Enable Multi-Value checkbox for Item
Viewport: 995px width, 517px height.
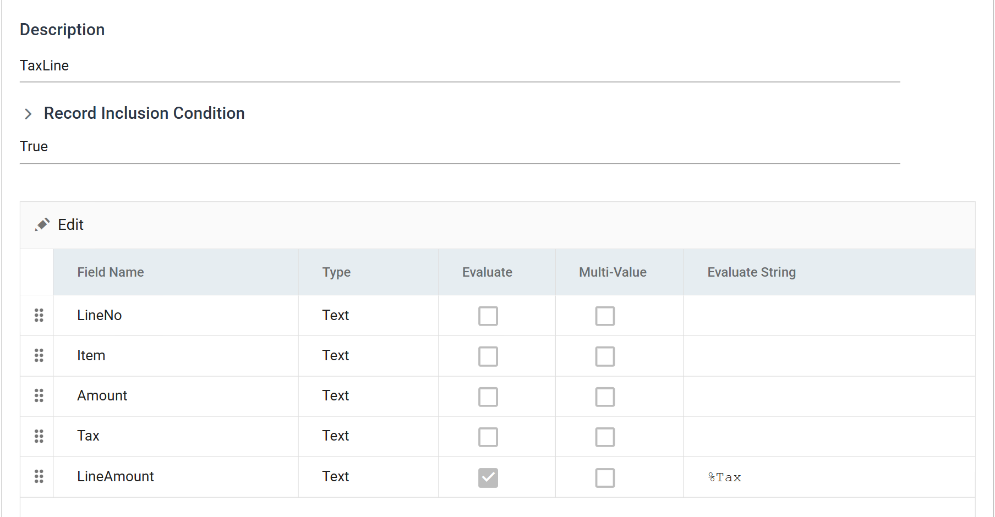pyautogui.click(x=605, y=356)
